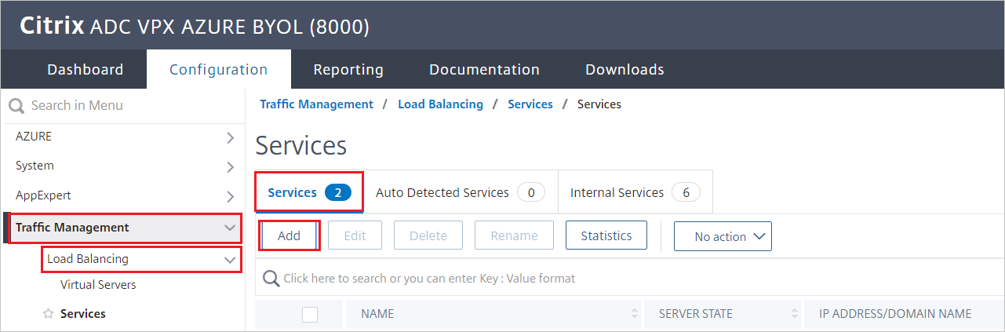Click the magnifier icon in services search bar
This screenshot has height=332, width=1005.
click(271, 279)
